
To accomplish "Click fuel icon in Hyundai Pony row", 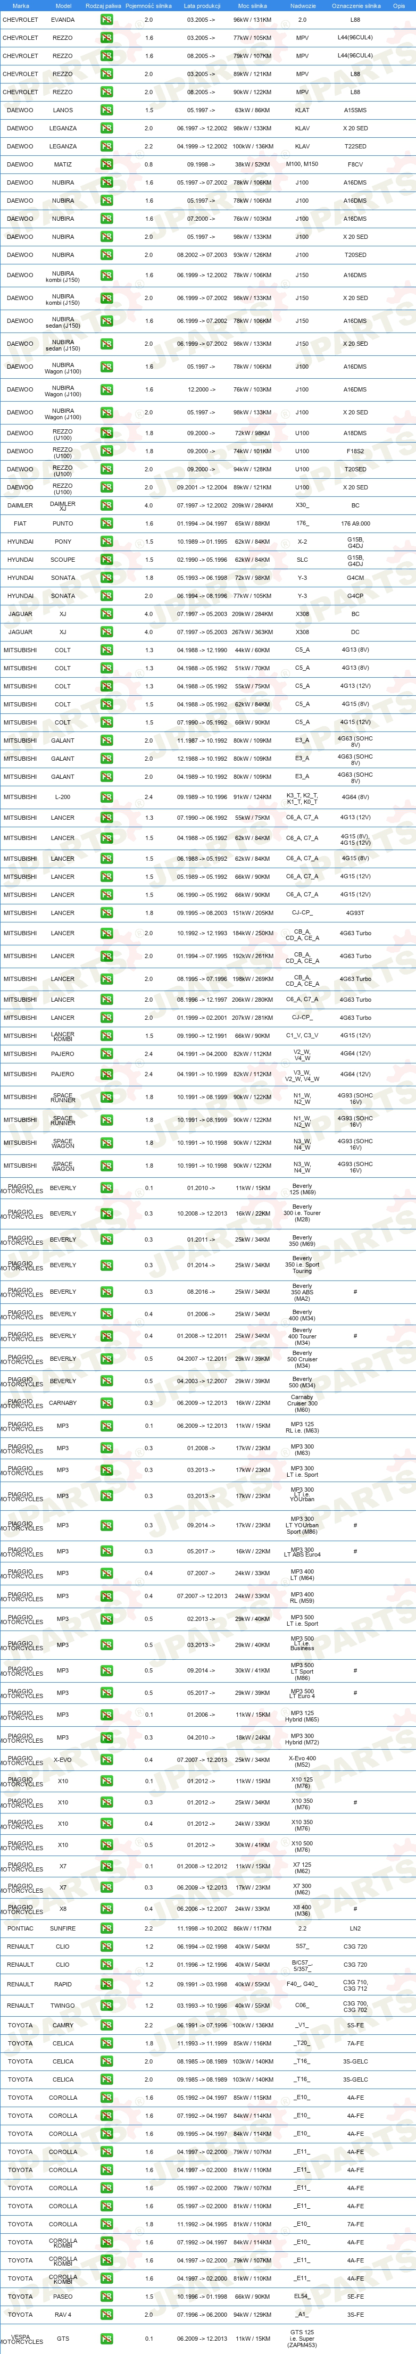I will (106, 542).
